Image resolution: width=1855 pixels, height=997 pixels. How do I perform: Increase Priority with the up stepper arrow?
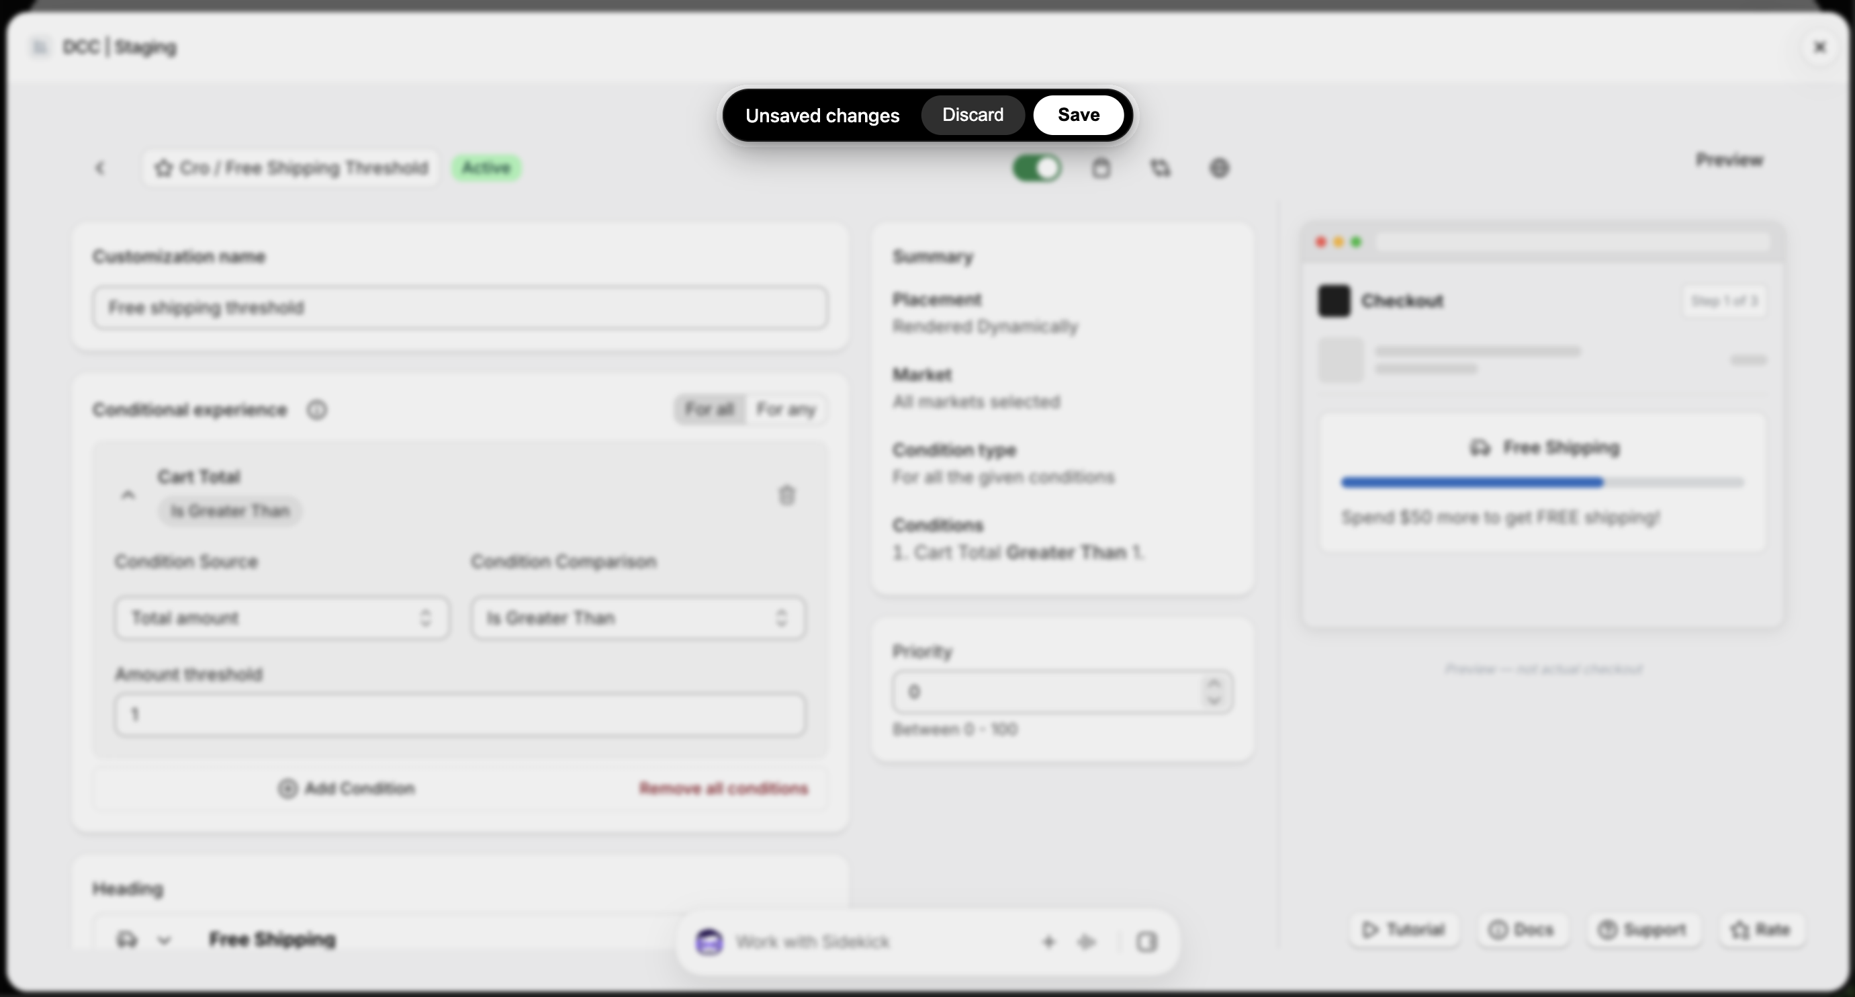[x=1215, y=683]
